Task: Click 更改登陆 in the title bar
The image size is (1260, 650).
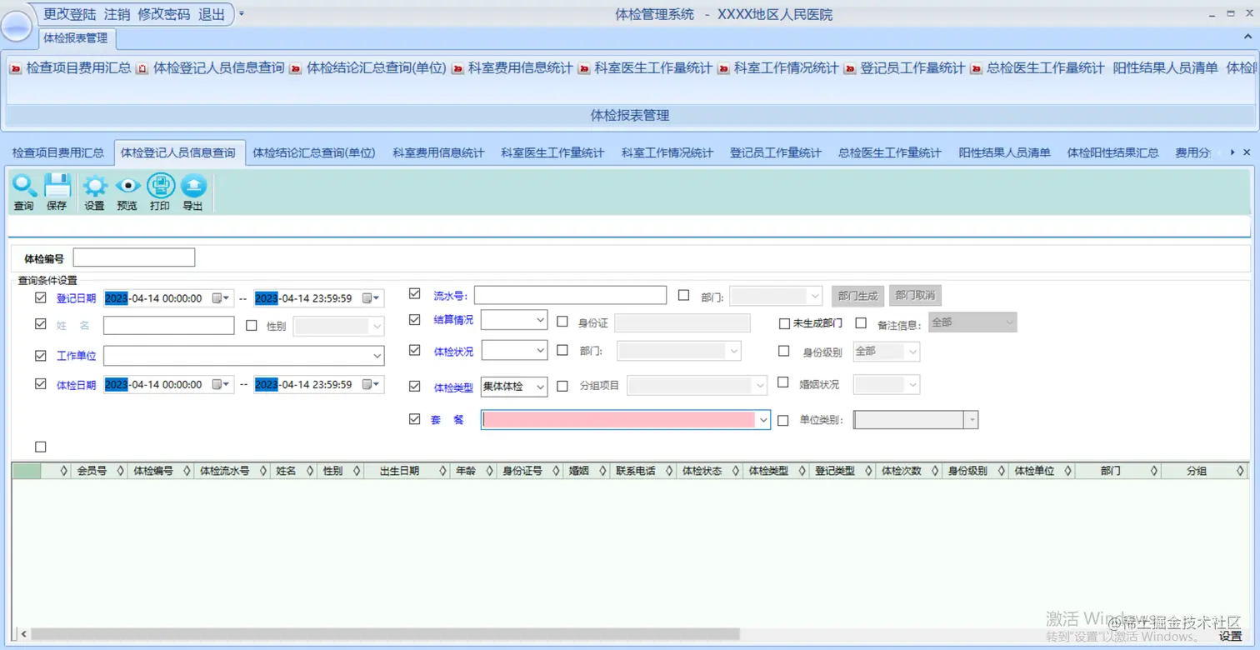Action: click(x=70, y=14)
